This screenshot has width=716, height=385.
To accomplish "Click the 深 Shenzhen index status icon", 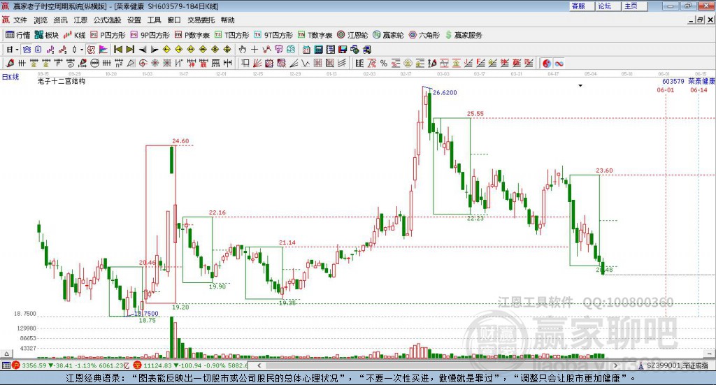I will [x=138, y=365].
